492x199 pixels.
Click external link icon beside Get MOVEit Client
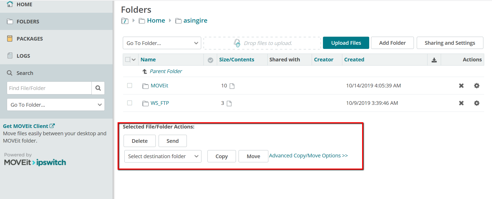pos(52,126)
